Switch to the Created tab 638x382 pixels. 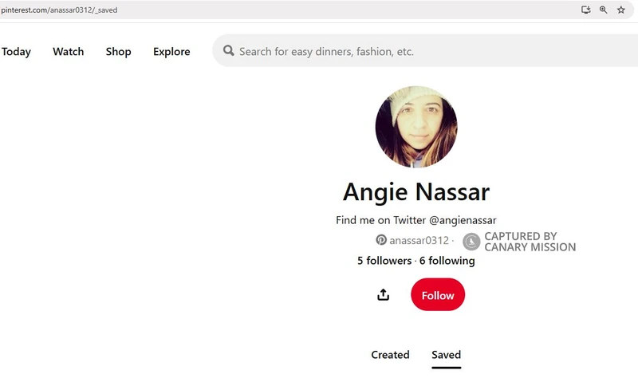click(390, 355)
